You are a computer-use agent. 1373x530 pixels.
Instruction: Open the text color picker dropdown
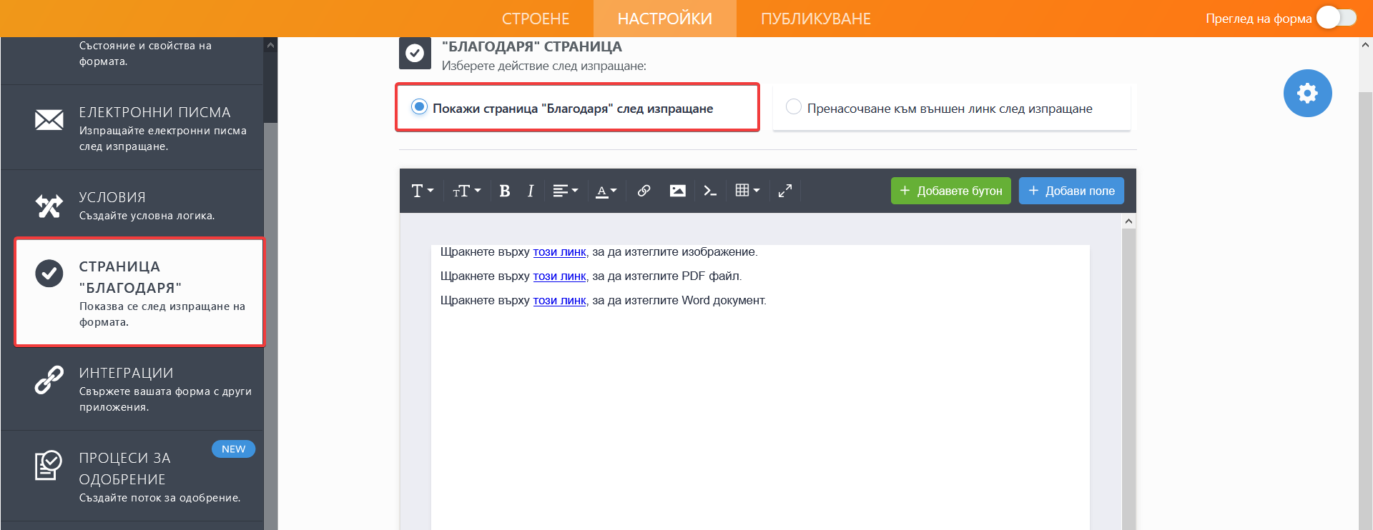point(606,191)
